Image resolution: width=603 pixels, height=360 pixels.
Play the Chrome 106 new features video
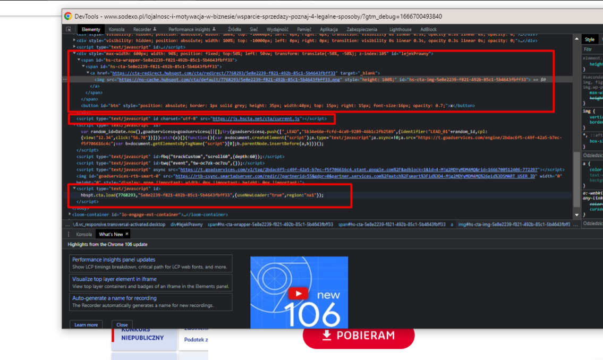coord(298,294)
